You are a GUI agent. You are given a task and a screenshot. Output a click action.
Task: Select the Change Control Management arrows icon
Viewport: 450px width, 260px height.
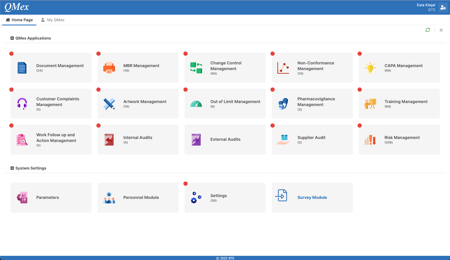pos(196,67)
